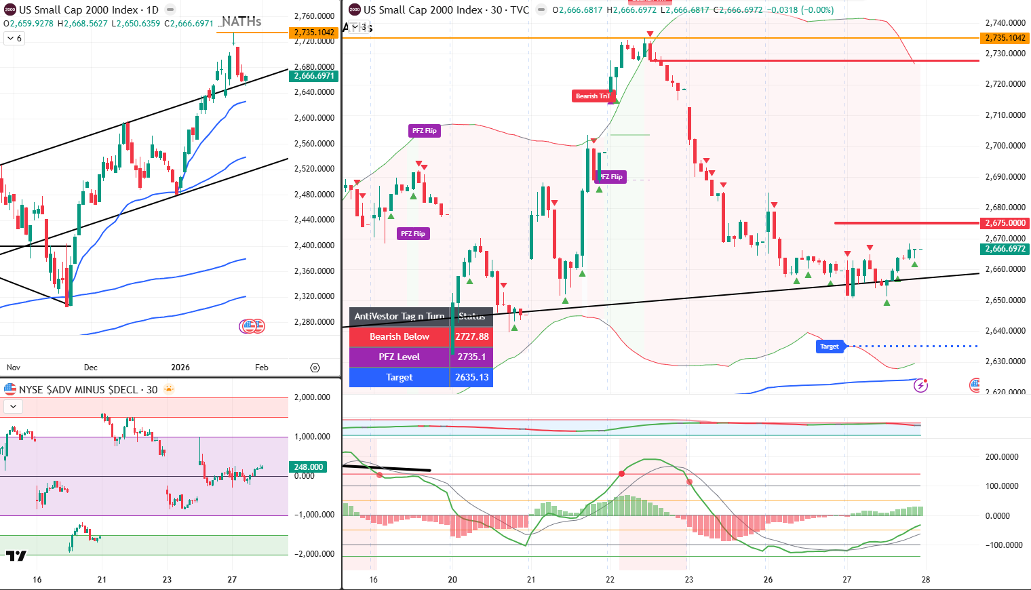
Task: Click the sun icon beside NYSE $ADV MINUS $DECL
Action: 168,388
